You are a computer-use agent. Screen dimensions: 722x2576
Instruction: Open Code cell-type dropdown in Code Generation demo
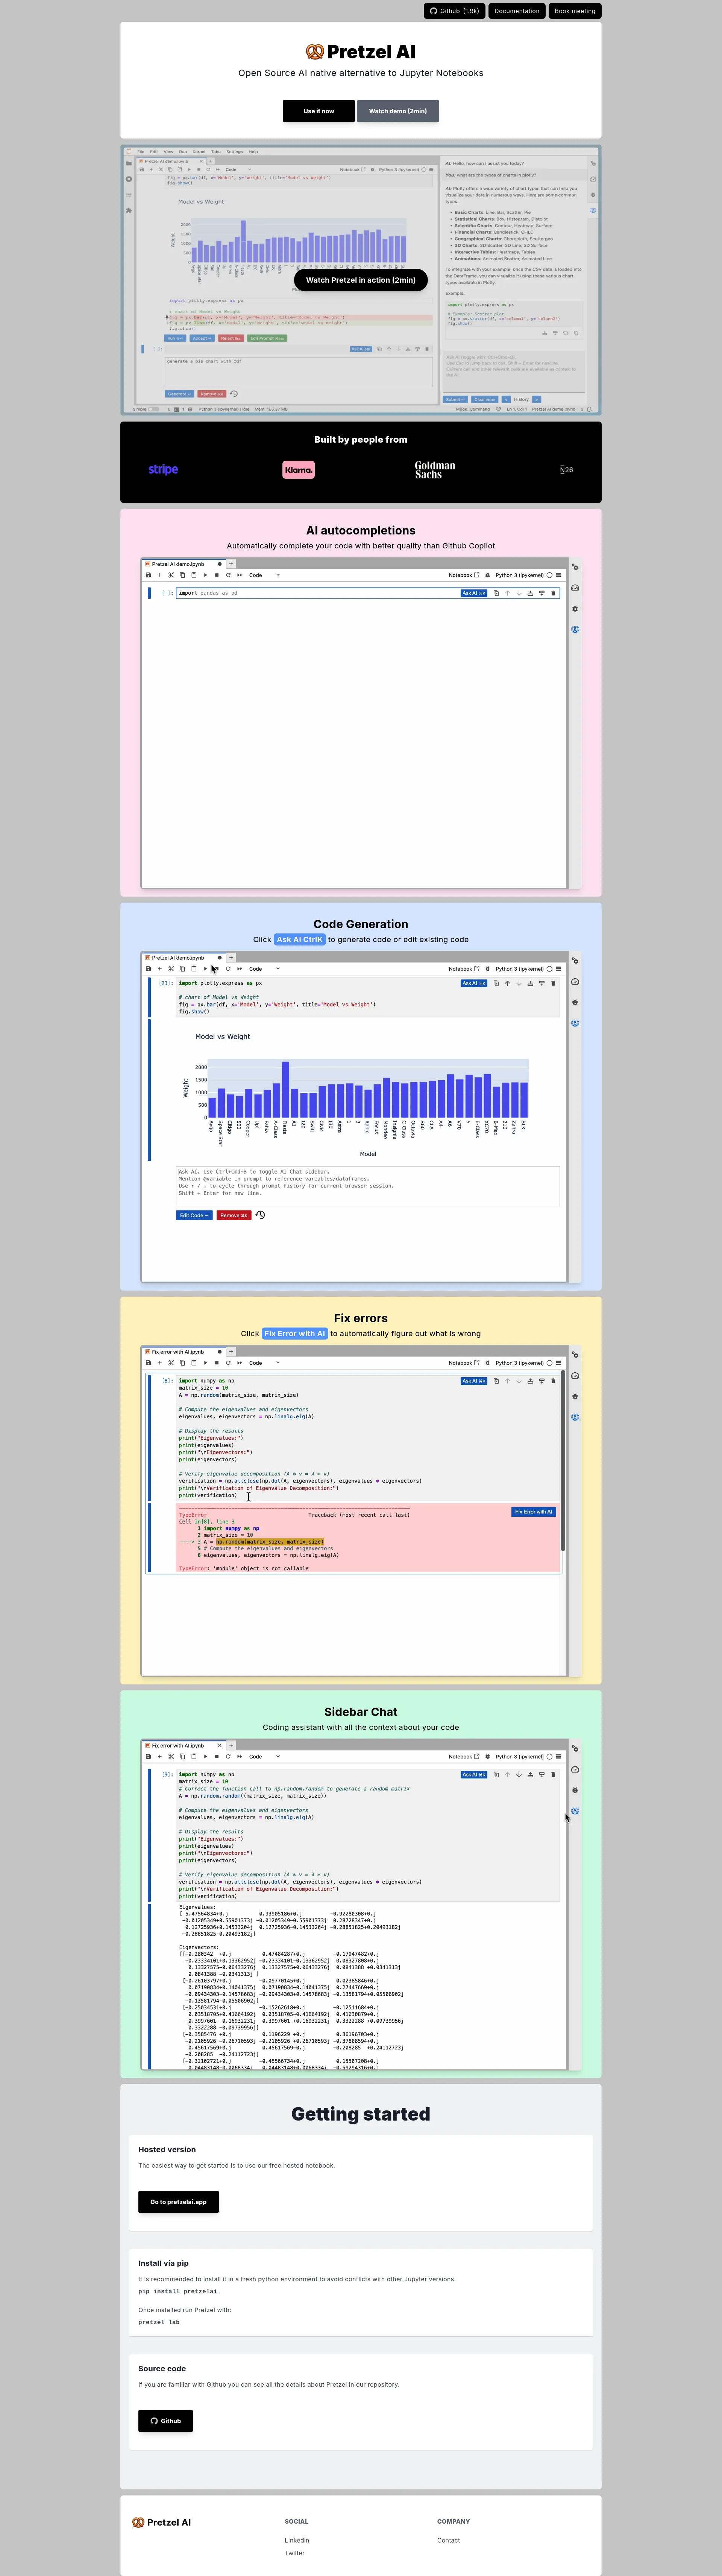pyautogui.click(x=265, y=969)
